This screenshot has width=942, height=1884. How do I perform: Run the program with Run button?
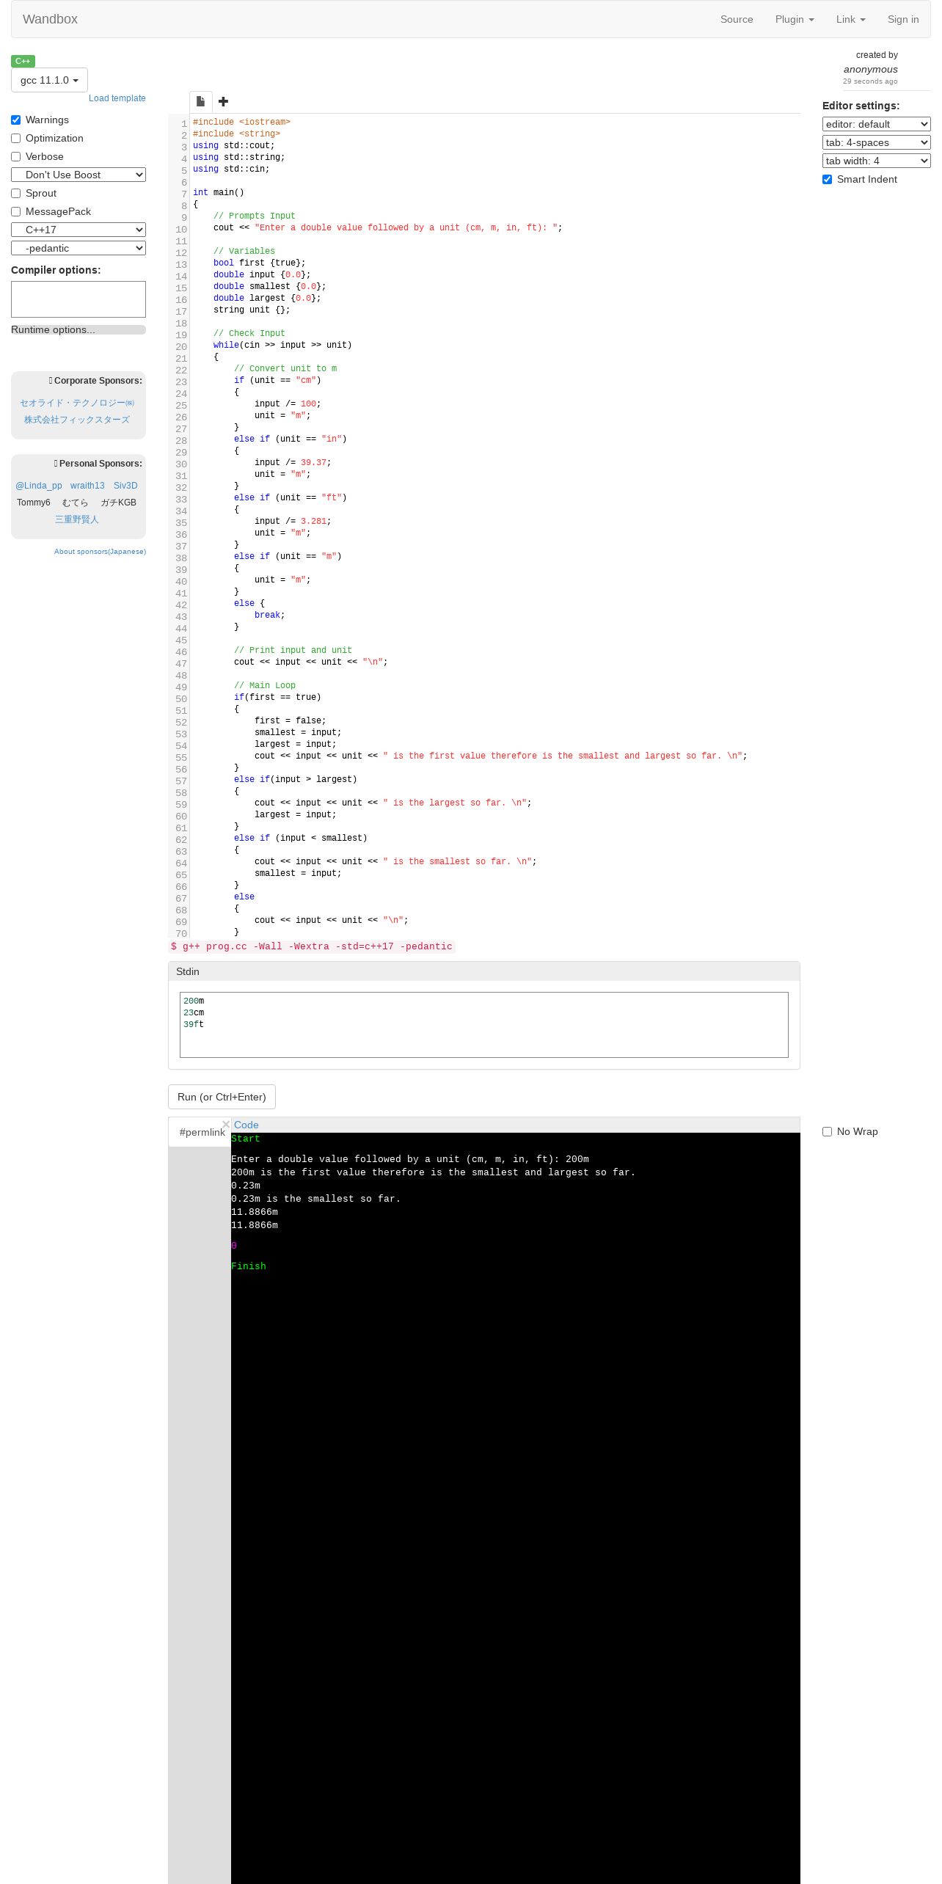coord(222,1097)
